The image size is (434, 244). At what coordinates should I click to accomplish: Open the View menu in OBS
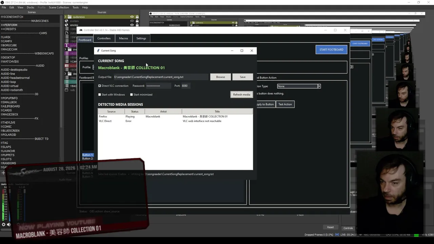tap(20, 7)
